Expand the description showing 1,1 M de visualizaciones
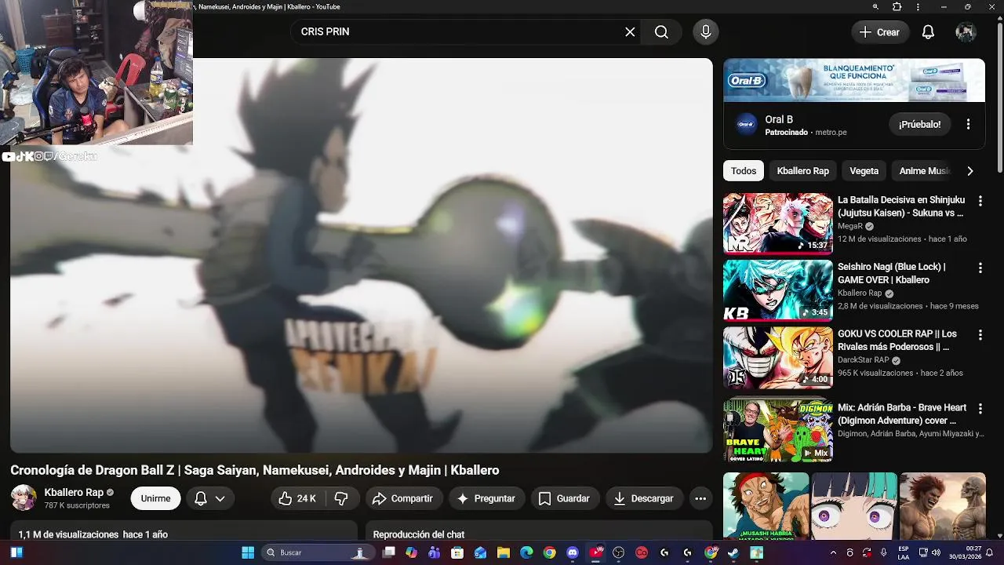 point(184,532)
